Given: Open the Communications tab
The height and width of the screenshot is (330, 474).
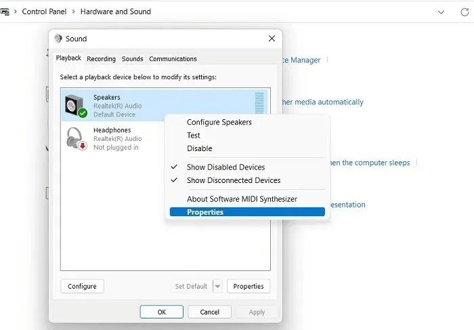Looking at the screenshot, I should (173, 59).
